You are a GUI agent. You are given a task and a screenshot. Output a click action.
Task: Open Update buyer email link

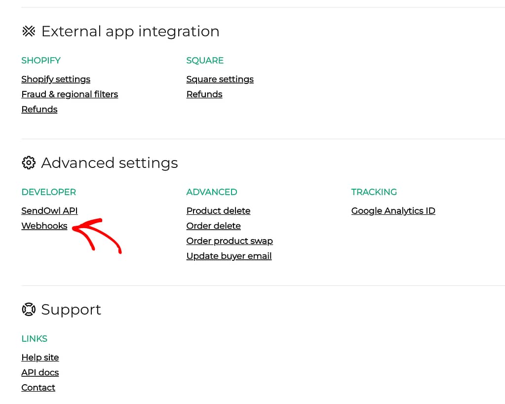tap(229, 256)
